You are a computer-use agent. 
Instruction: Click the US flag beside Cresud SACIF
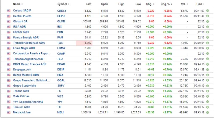coord(9,11)
